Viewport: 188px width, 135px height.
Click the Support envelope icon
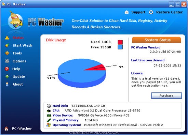click(126, 12)
